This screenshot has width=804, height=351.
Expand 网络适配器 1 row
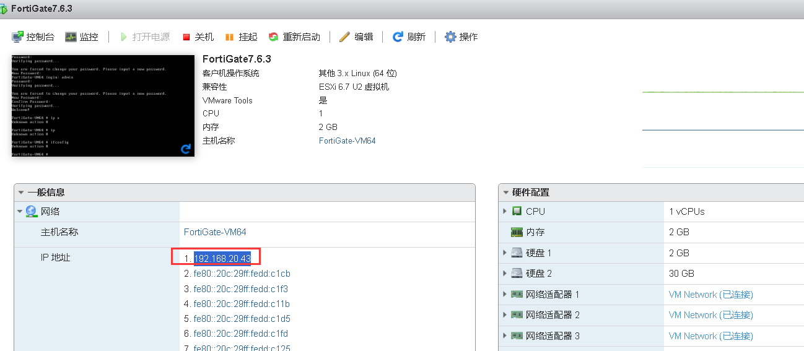505,295
